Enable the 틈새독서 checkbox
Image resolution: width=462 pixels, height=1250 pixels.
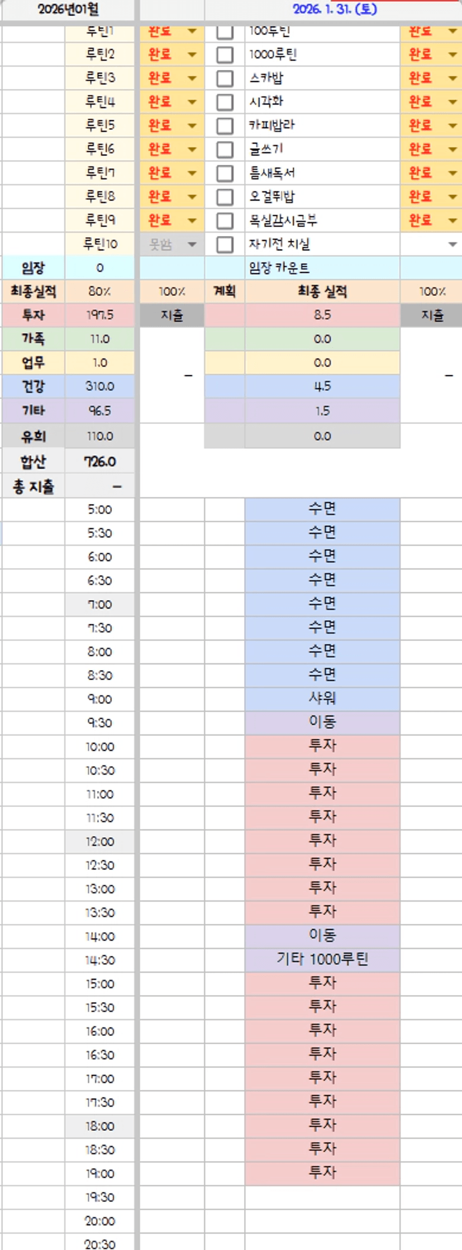tap(225, 173)
